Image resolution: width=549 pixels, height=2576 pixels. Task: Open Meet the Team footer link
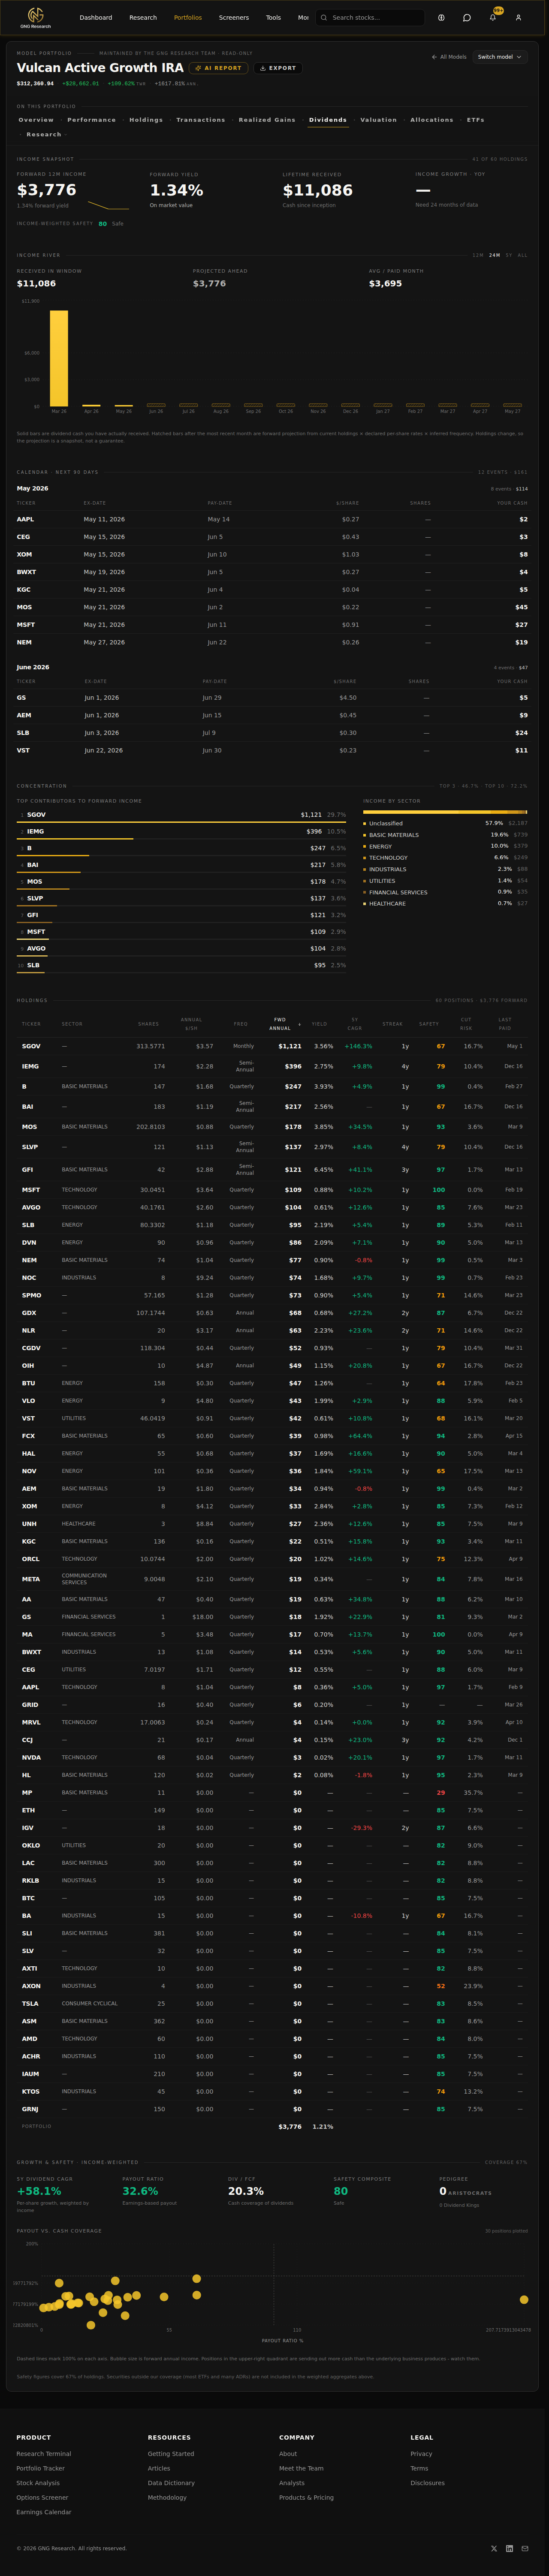pyautogui.click(x=301, y=2468)
